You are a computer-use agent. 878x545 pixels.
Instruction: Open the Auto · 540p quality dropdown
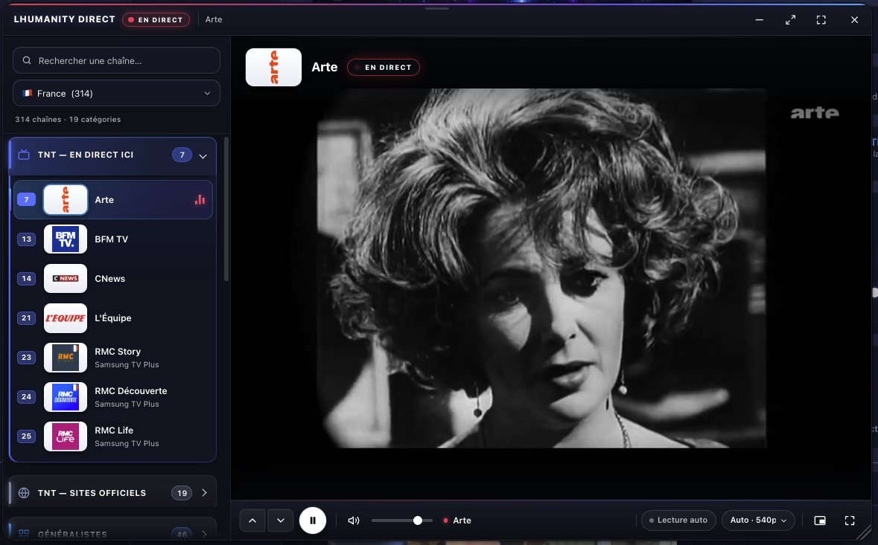click(x=758, y=520)
